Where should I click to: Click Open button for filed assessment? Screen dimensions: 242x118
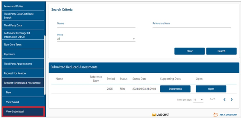tap(211, 89)
